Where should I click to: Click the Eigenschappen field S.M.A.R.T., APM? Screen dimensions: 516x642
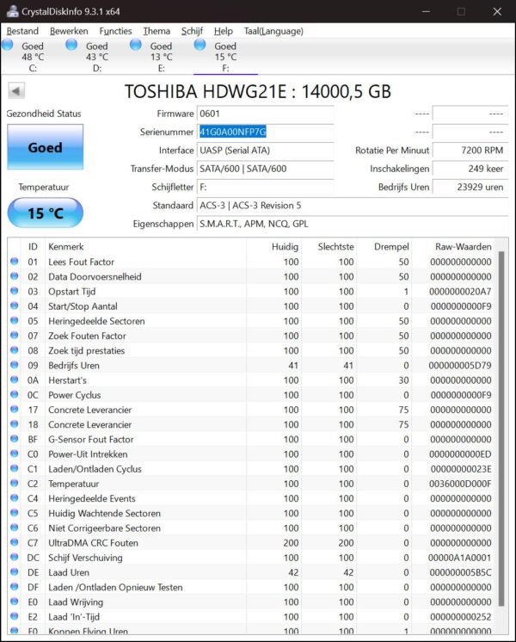pos(353,224)
